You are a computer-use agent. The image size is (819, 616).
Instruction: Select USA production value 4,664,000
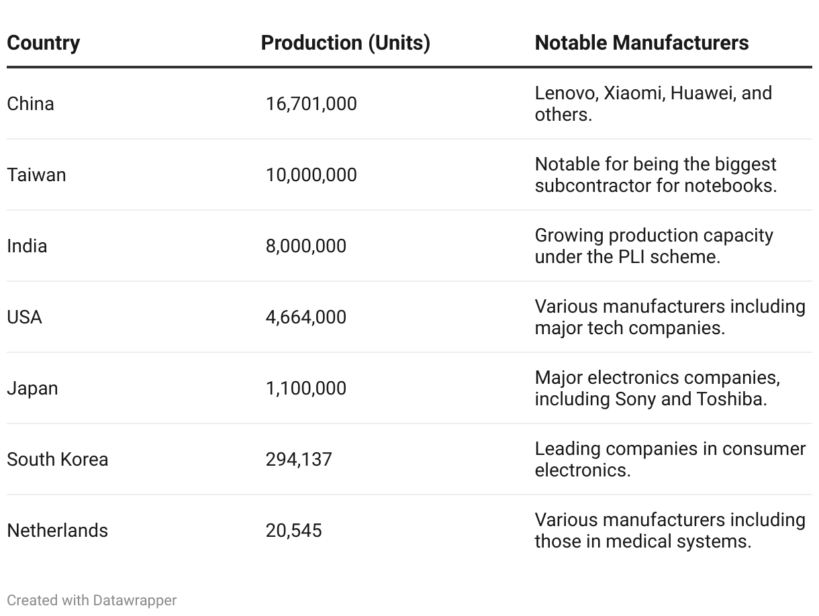[305, 317]
